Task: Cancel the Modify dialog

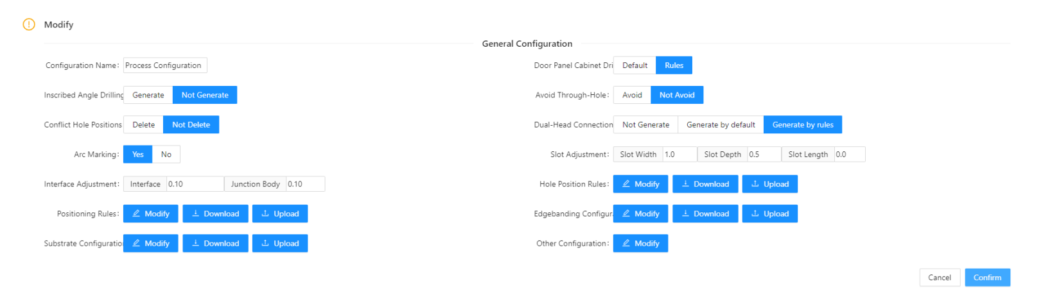Action: (940, 277)
